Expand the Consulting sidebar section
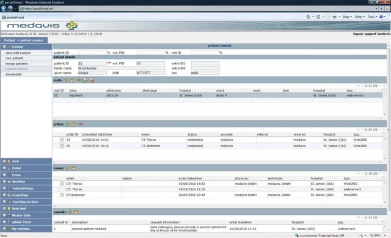This screenshot has width=391, height=238. pos(26,195)
